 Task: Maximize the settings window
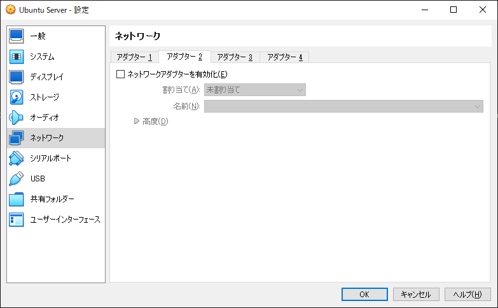(453, 10)
